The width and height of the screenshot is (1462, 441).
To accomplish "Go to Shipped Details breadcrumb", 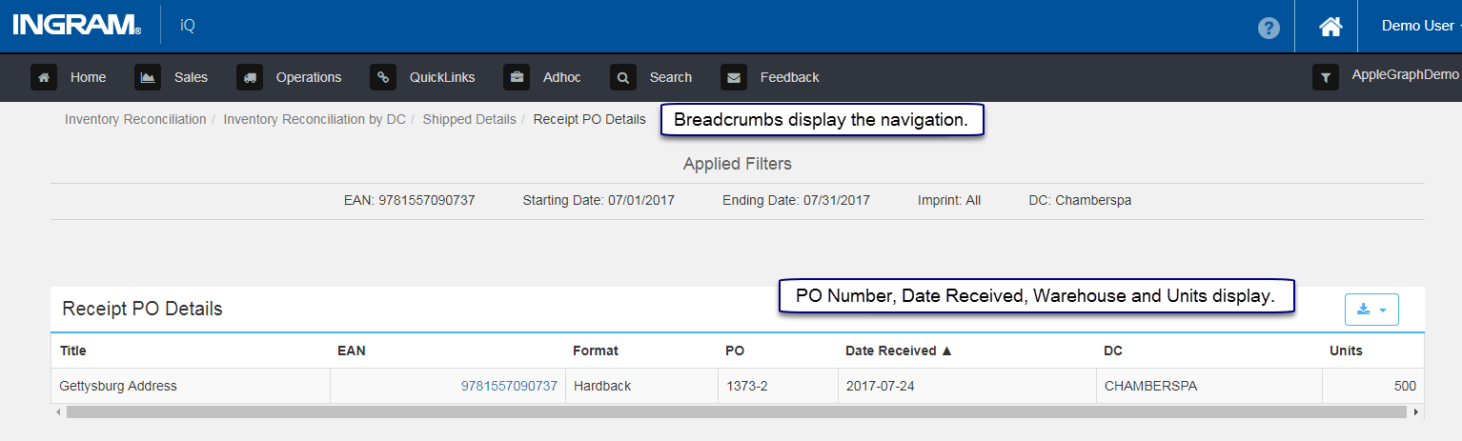I will [x=469, y=119].
